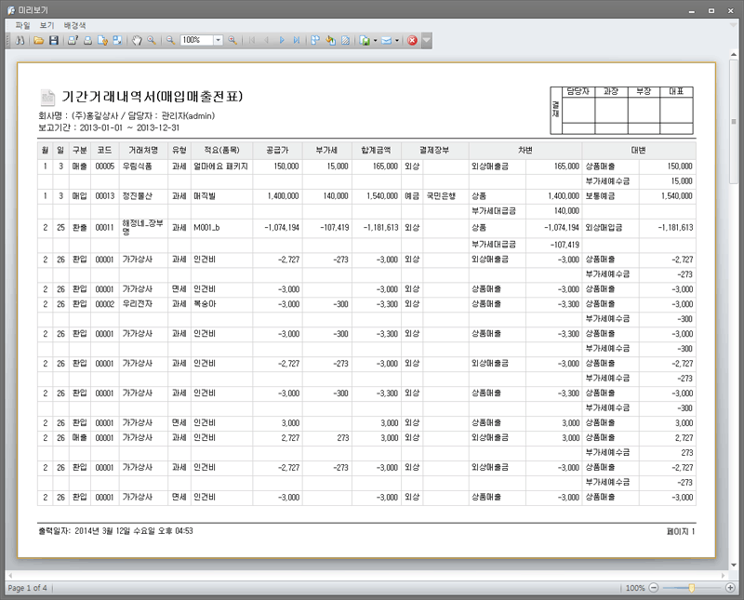Save the report using the floppy disk icon
744x600 pixels.
[54, 41]
